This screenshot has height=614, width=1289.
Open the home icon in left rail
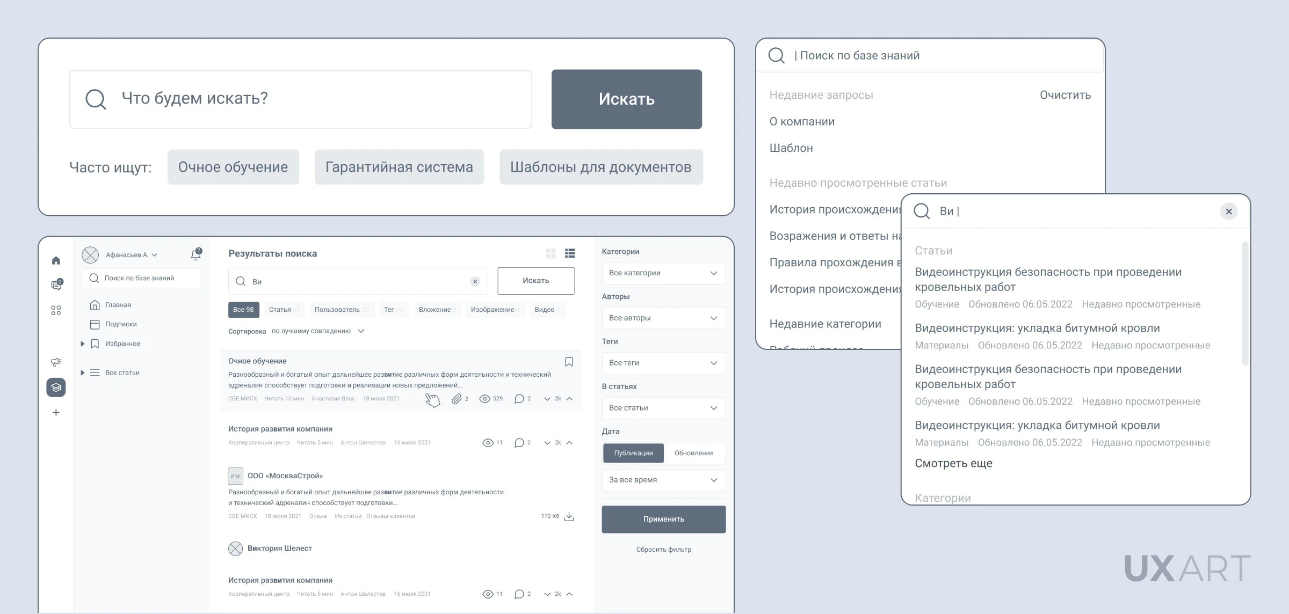pyautogui.click(x=56, y=260)
